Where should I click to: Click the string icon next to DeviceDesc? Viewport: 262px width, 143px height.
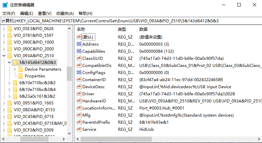[79, 87]
